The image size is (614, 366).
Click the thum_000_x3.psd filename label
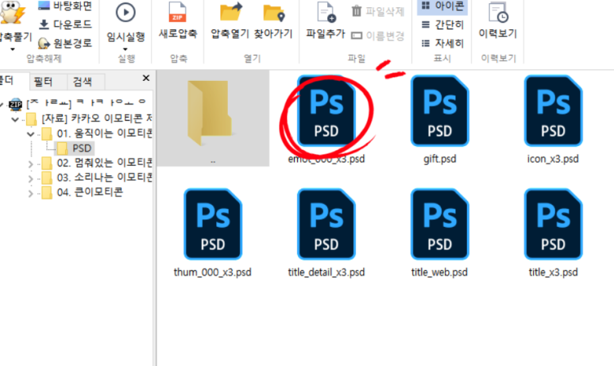[213, 272]
